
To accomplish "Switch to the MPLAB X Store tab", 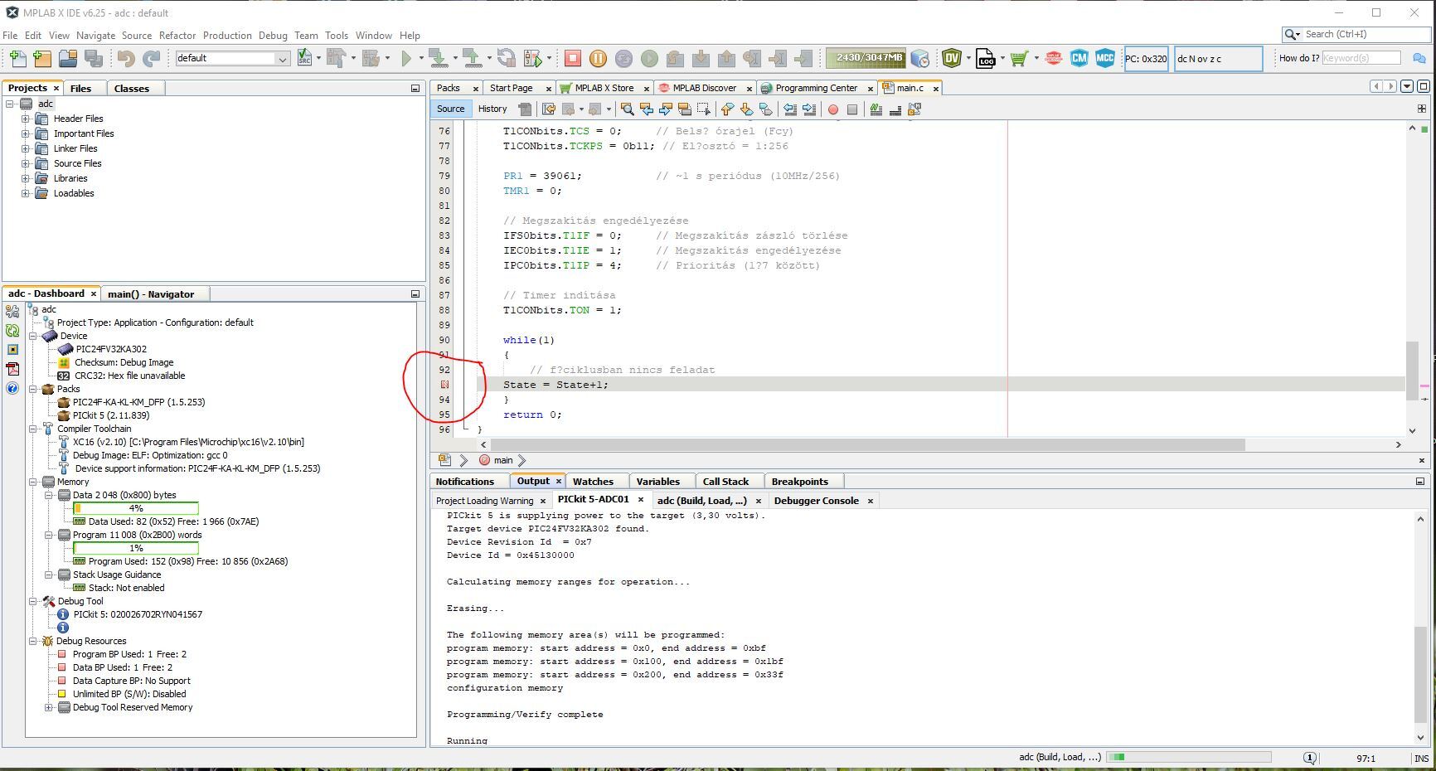I will pos(604,88).
